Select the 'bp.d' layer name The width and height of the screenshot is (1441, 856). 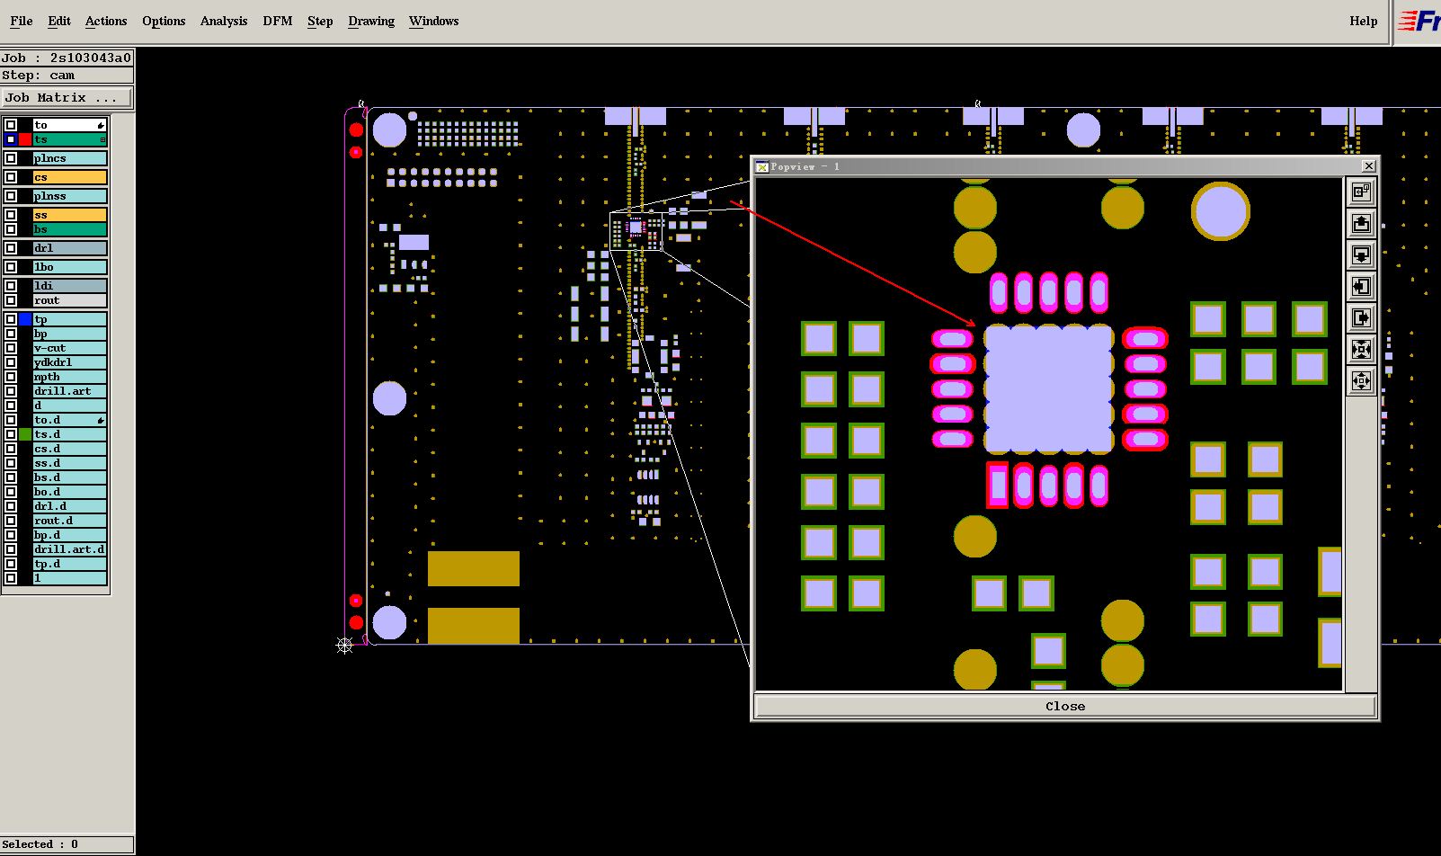pyautogui.click(x=70, y=535)
